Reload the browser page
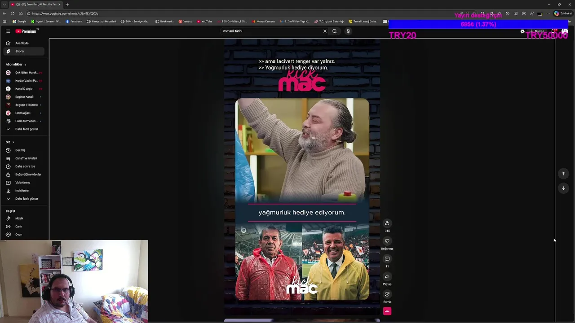 13,13
